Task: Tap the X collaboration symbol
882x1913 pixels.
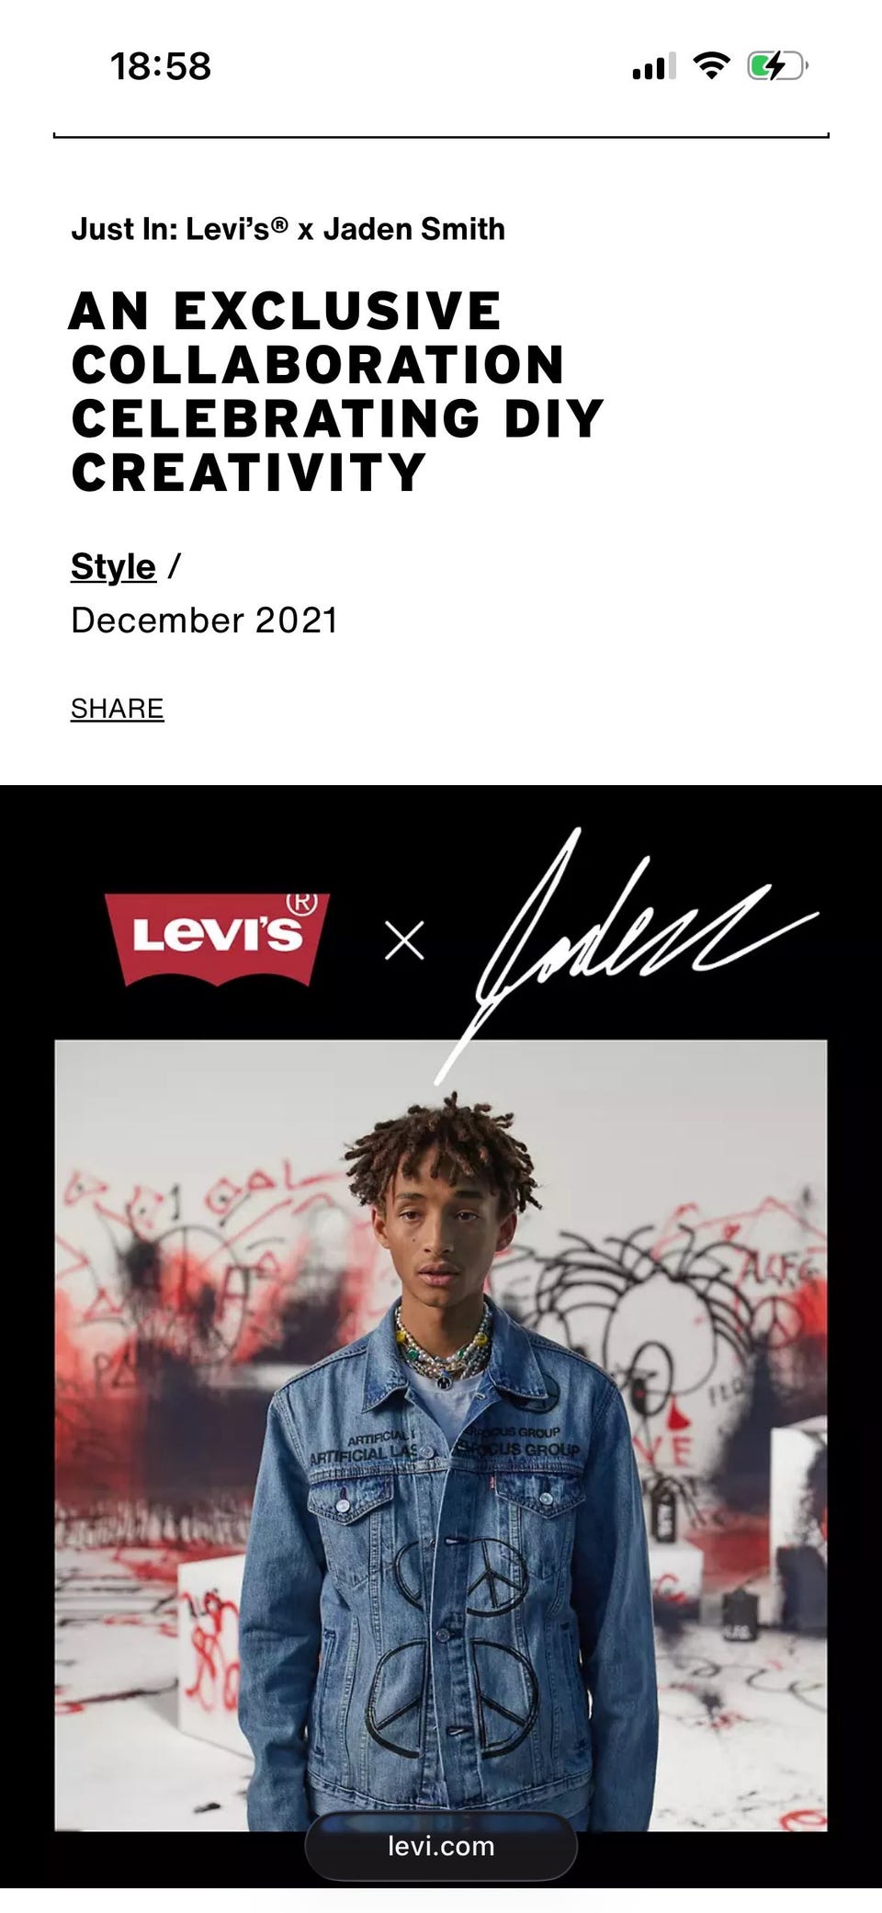Action: click(404, 940)
